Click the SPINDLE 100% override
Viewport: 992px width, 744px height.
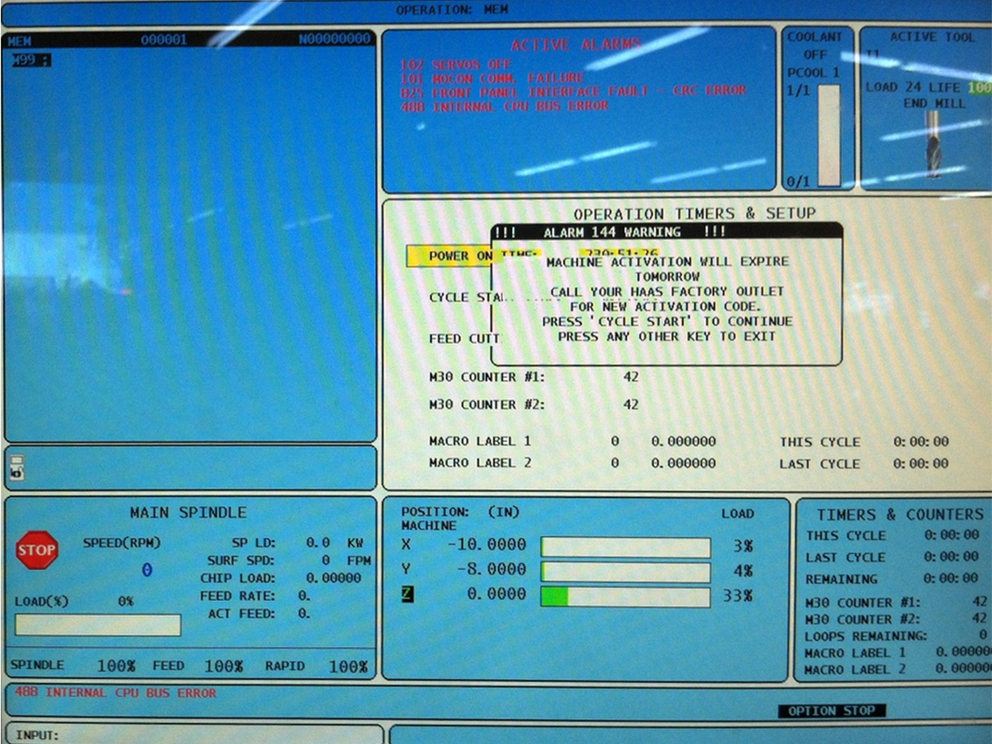73,665
